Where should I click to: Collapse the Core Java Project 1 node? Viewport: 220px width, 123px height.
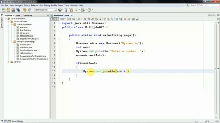click(5, 18)
